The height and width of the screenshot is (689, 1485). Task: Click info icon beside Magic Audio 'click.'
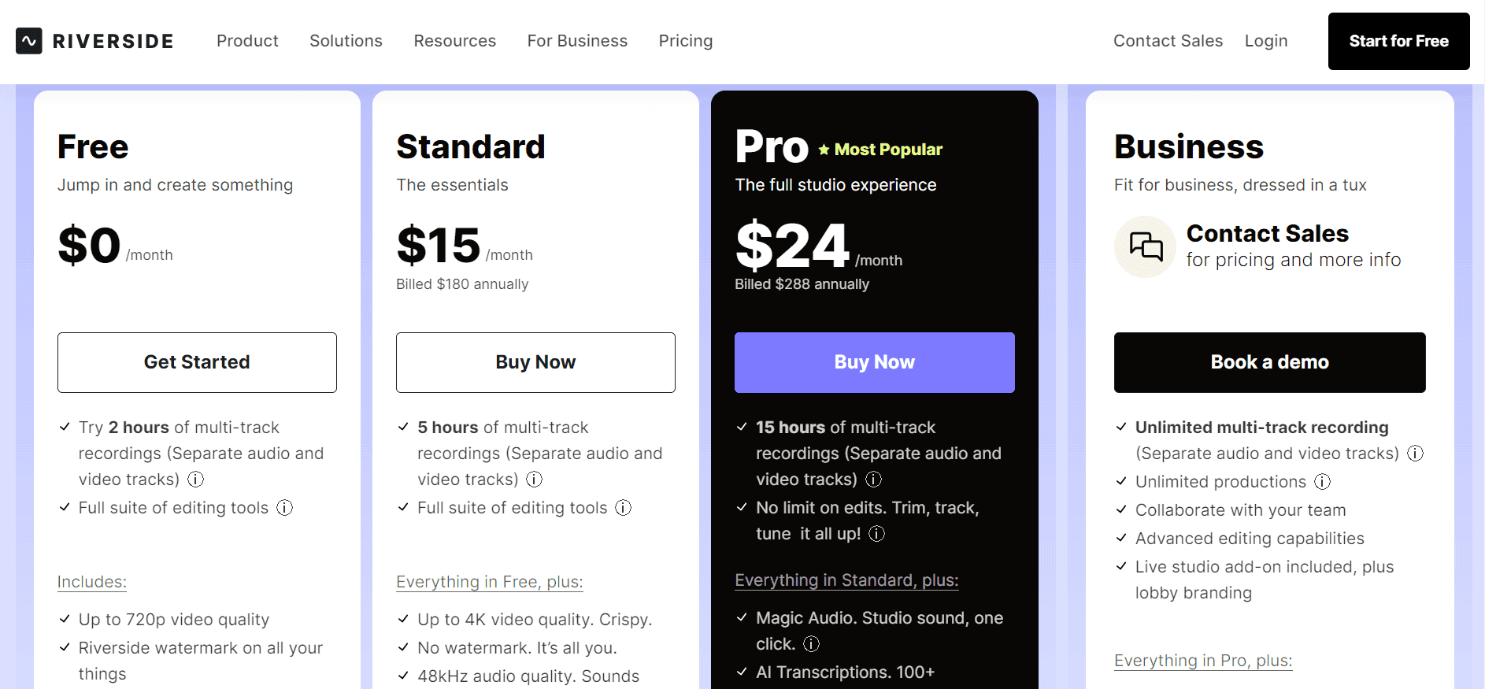812,644
